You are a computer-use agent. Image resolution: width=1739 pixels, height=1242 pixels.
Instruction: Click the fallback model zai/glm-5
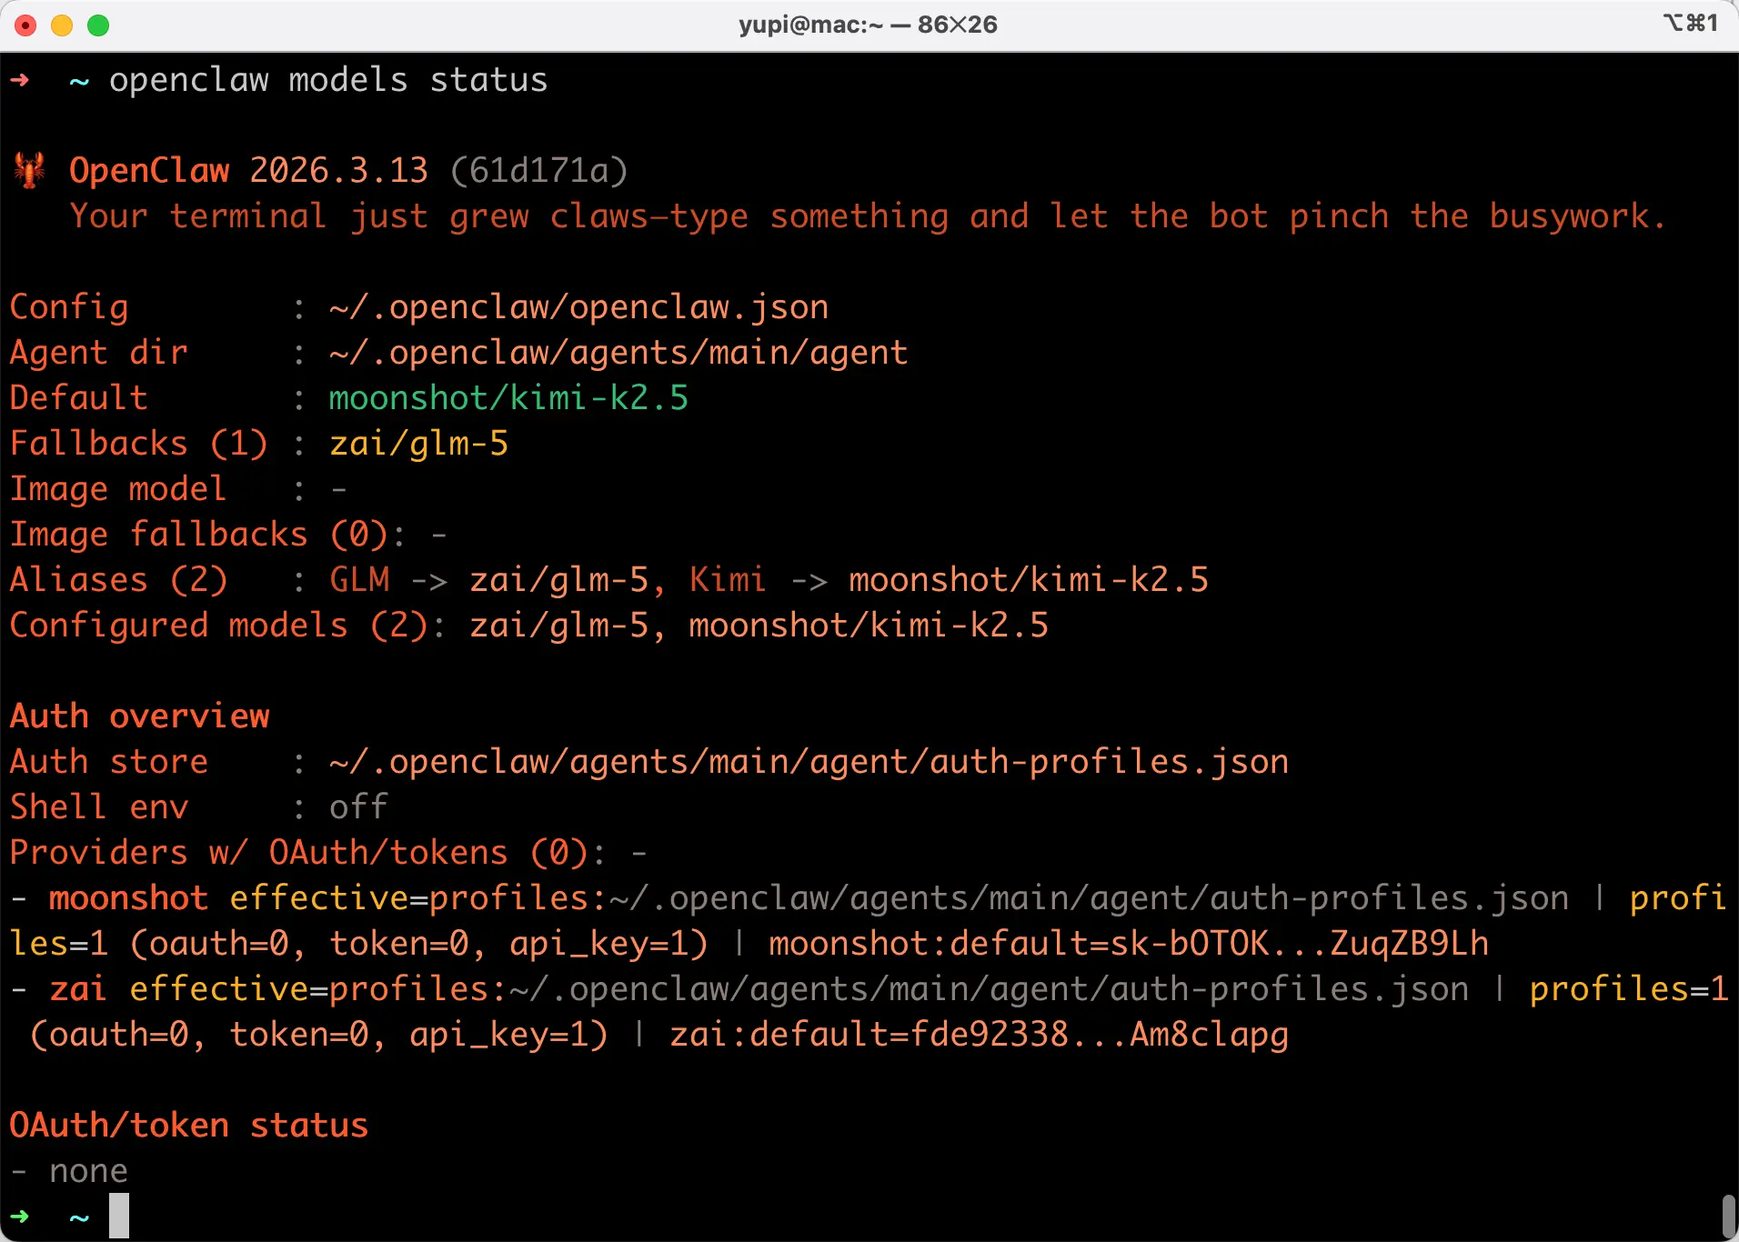[x=418, y=444]
